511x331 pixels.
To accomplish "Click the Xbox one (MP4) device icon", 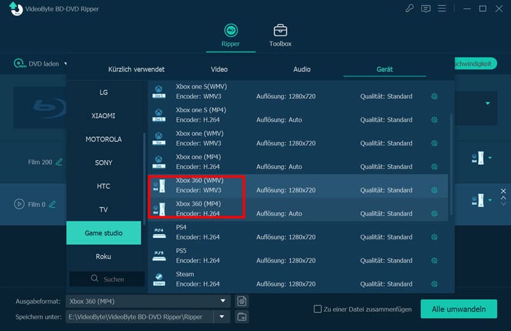I will point(158,162).
